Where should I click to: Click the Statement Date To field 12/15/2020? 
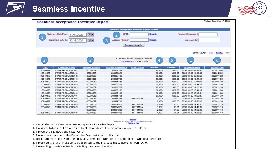pos(78,40)
